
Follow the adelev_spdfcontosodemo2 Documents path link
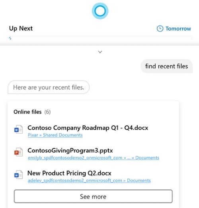tap(89, 181)
